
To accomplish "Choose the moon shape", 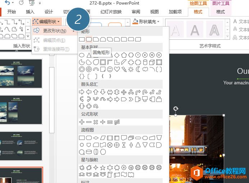I will point(138,69).
